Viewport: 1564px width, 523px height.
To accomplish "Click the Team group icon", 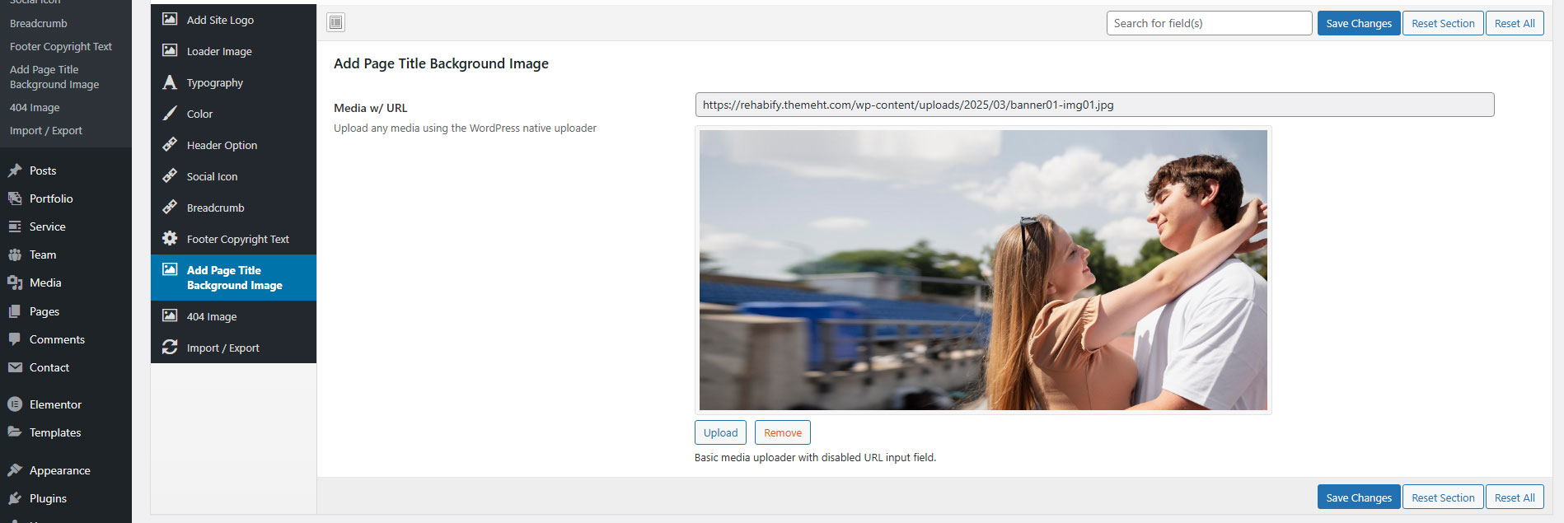I will [x=15, y=254].
